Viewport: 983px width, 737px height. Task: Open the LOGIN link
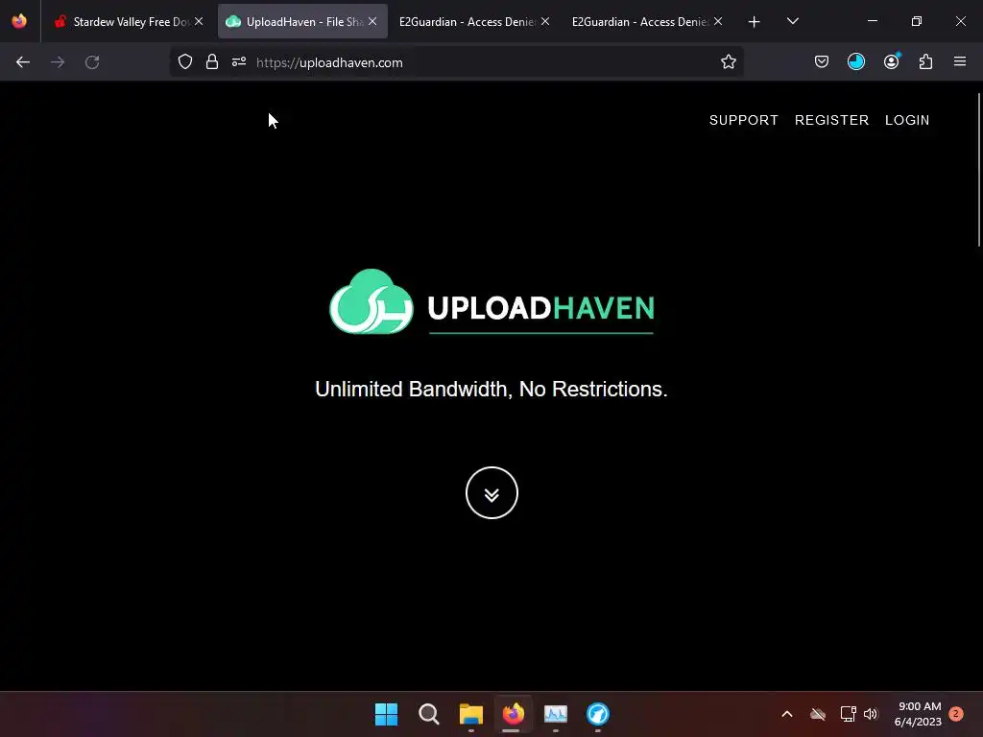coord(907,120)
